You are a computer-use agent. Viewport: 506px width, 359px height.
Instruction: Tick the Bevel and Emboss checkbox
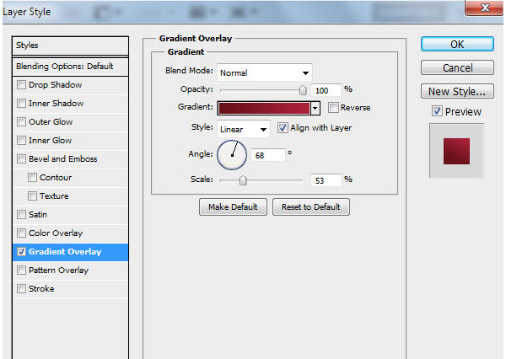pos(21,159)
